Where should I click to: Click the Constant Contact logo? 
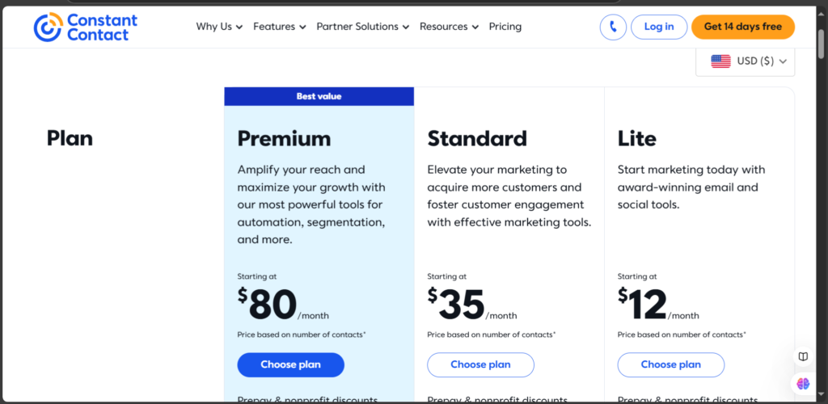pos(86,27)
